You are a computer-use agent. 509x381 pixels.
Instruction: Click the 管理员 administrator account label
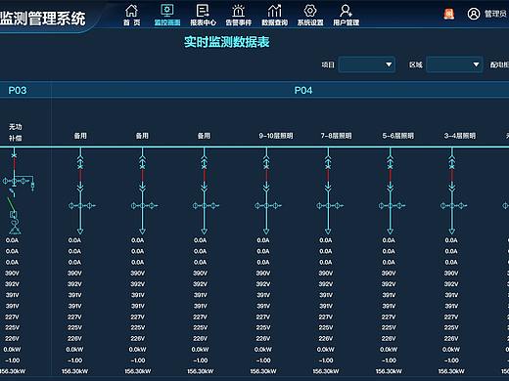[x=495, y=14]
